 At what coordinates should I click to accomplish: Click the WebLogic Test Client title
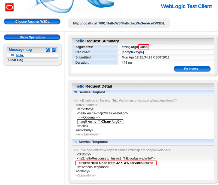pos(186,6)
